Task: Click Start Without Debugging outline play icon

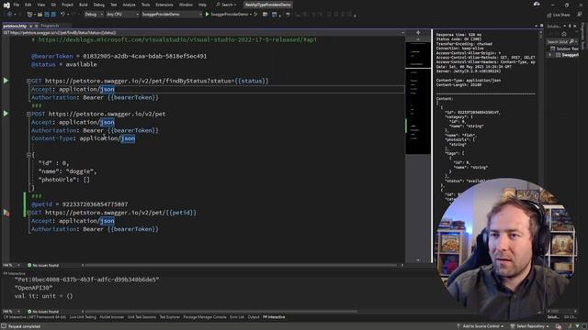Action: tap(255, 15)
